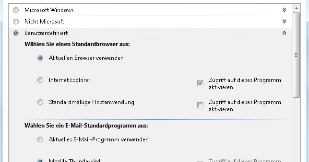Select the Microsoft Windows option
This screenshot has height=162, width=309.
tap(16, 10)
